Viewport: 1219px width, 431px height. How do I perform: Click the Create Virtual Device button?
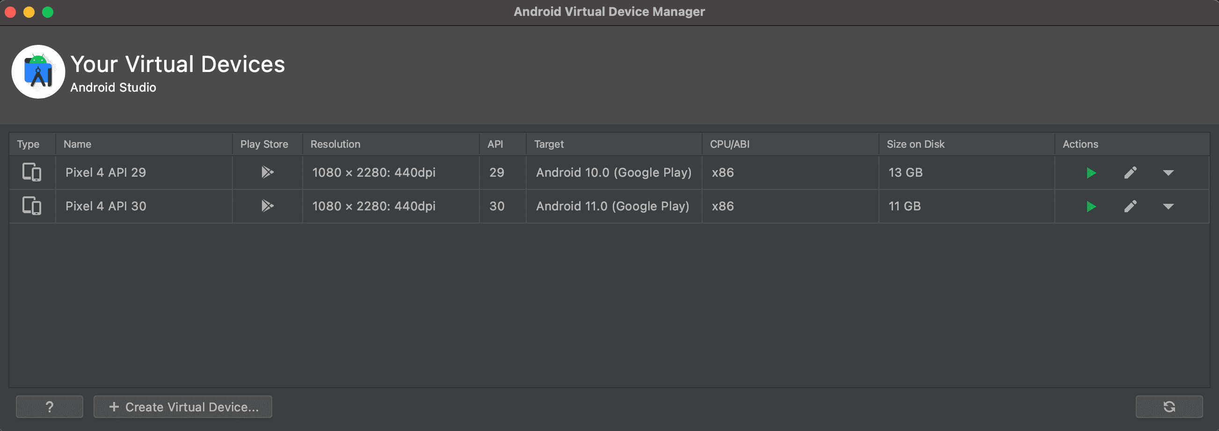coord(182,407)
